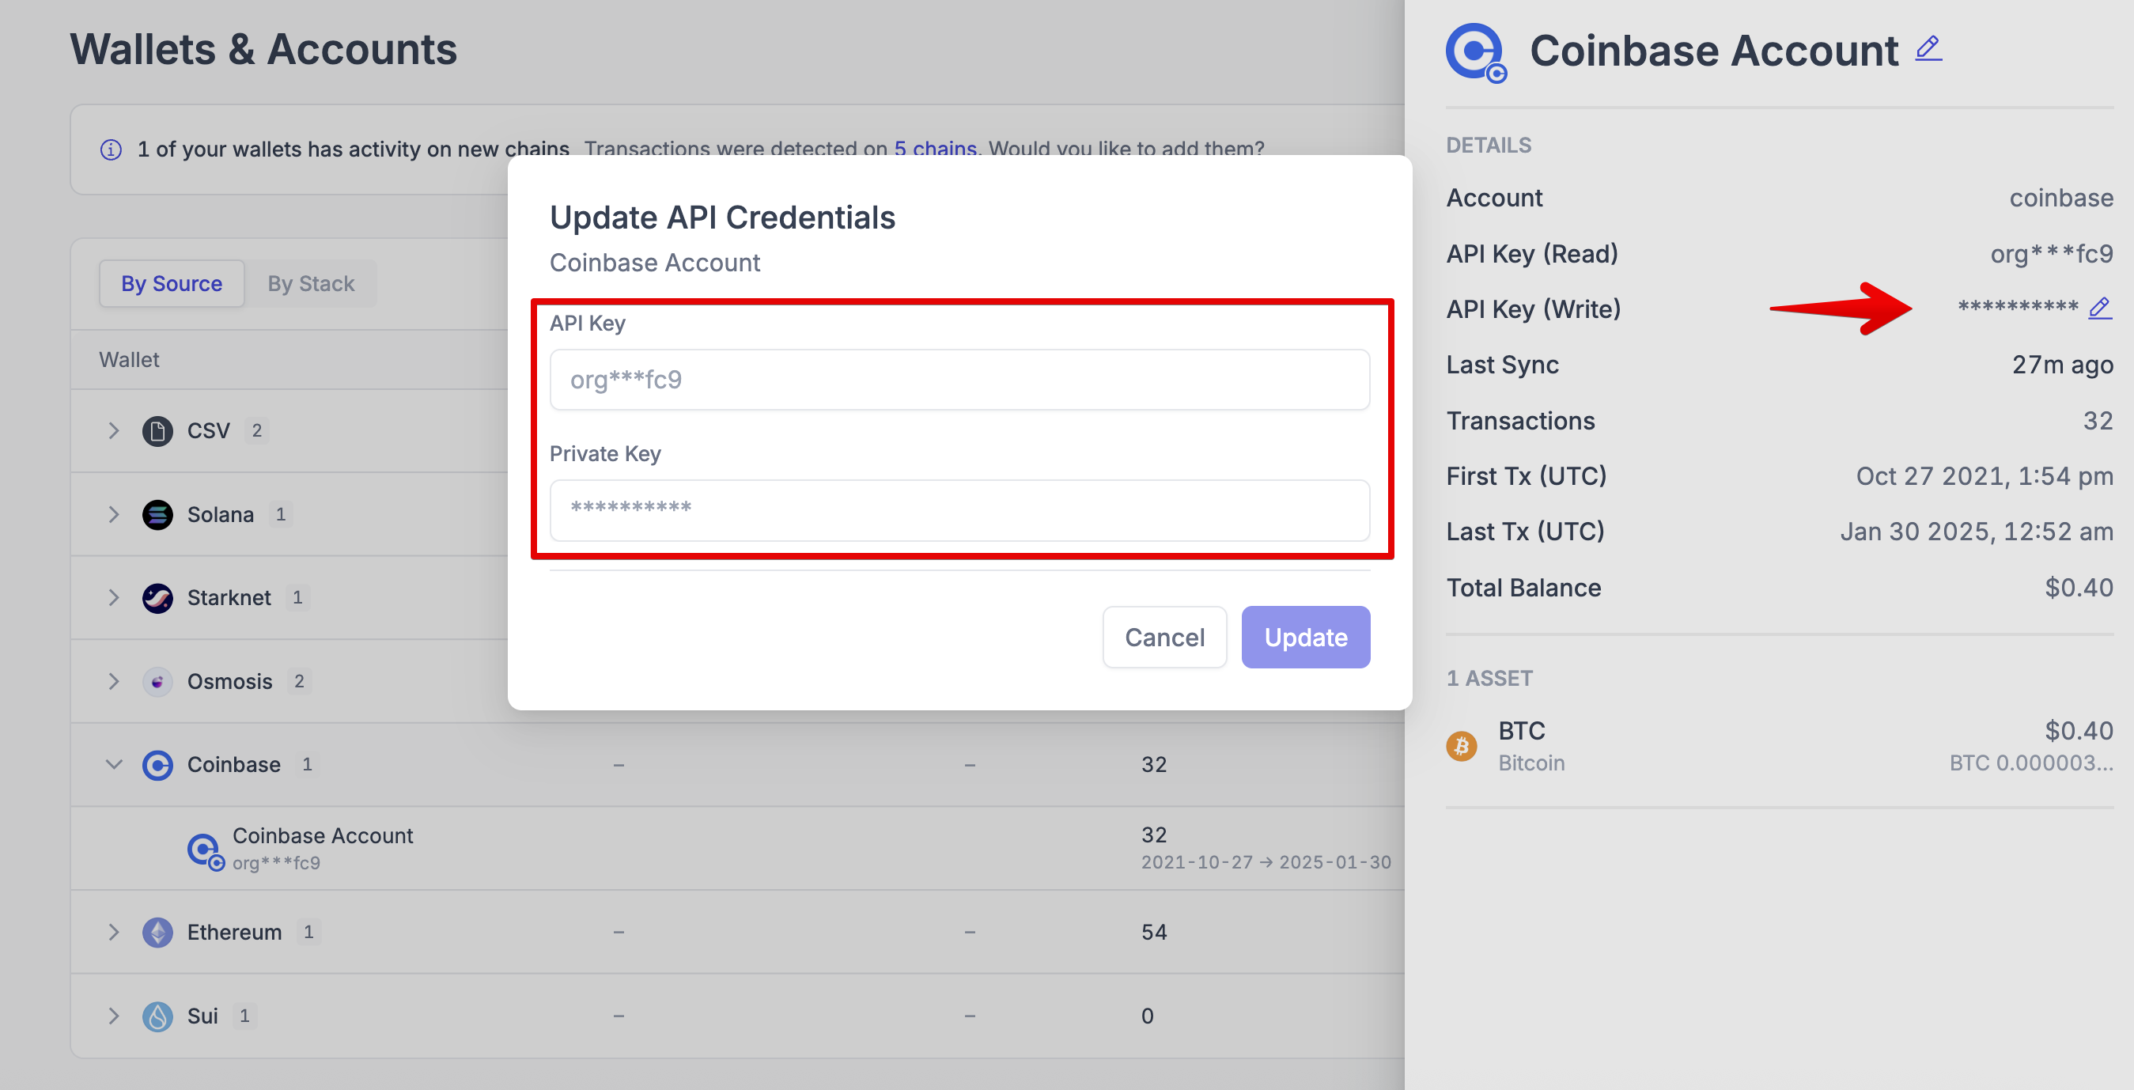The width and height of the screenshot is (2134, 1090).
Task: Click the Coinbase logo in the details panel
Action: pos(1475,52)
